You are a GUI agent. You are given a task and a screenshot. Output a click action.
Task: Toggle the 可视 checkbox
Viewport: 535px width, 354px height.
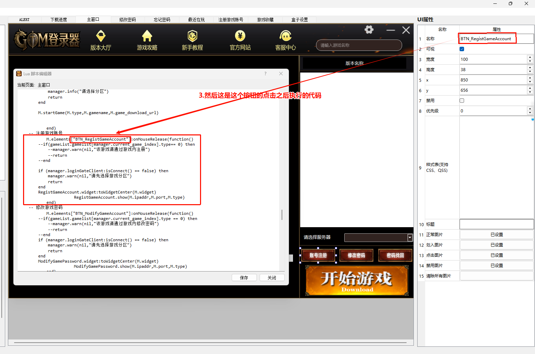point(462,49)
